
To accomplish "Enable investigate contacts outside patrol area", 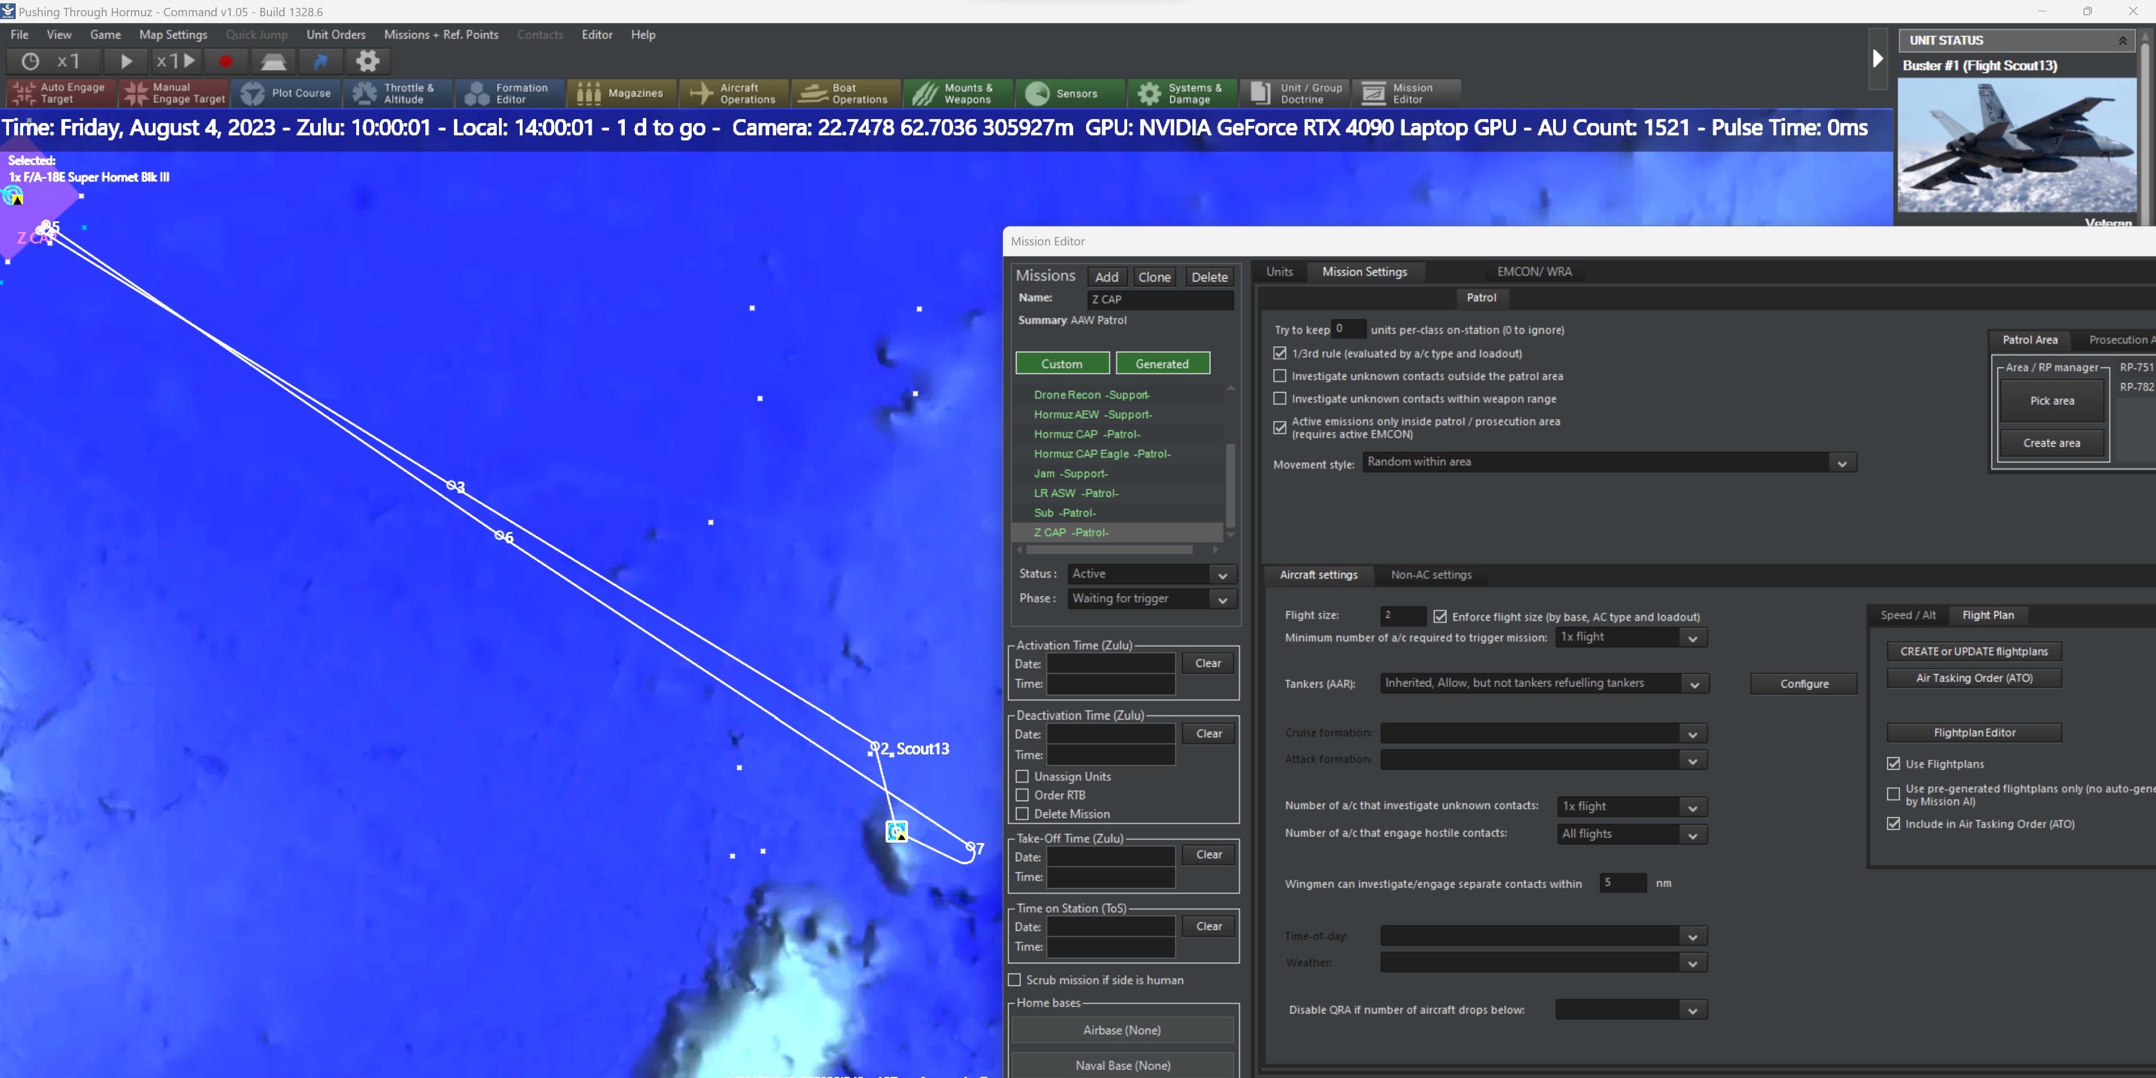I will (x=1279, y=376).
